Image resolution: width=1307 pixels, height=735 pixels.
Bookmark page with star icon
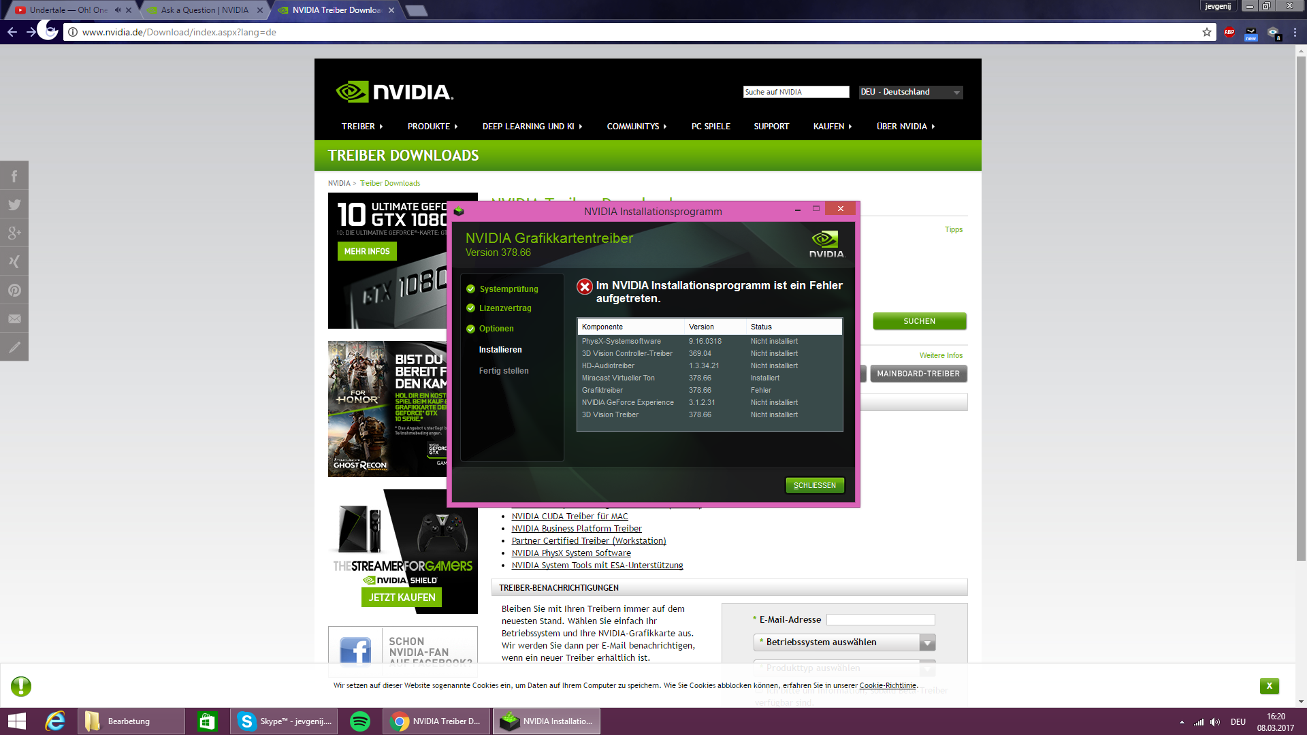pos(1207,32)
